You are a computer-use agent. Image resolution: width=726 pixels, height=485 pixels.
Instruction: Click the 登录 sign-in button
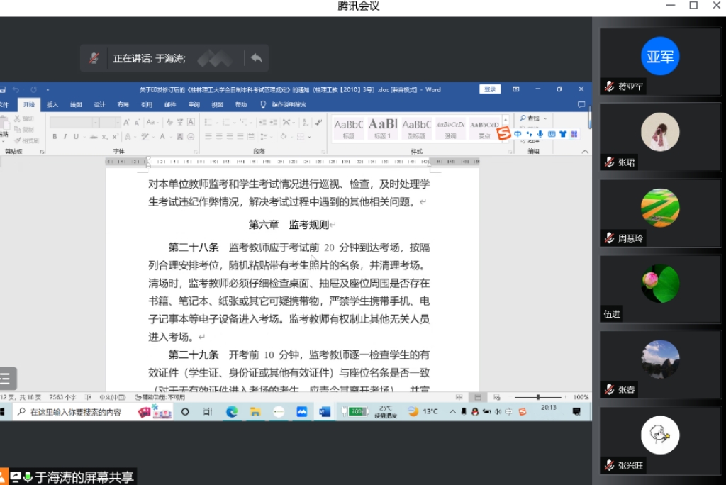click(489, 89)
